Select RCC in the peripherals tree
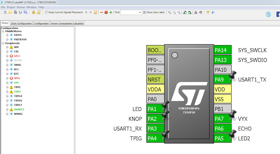The height and width of the screenshot is (154, 280). click(x=16, y=69)
